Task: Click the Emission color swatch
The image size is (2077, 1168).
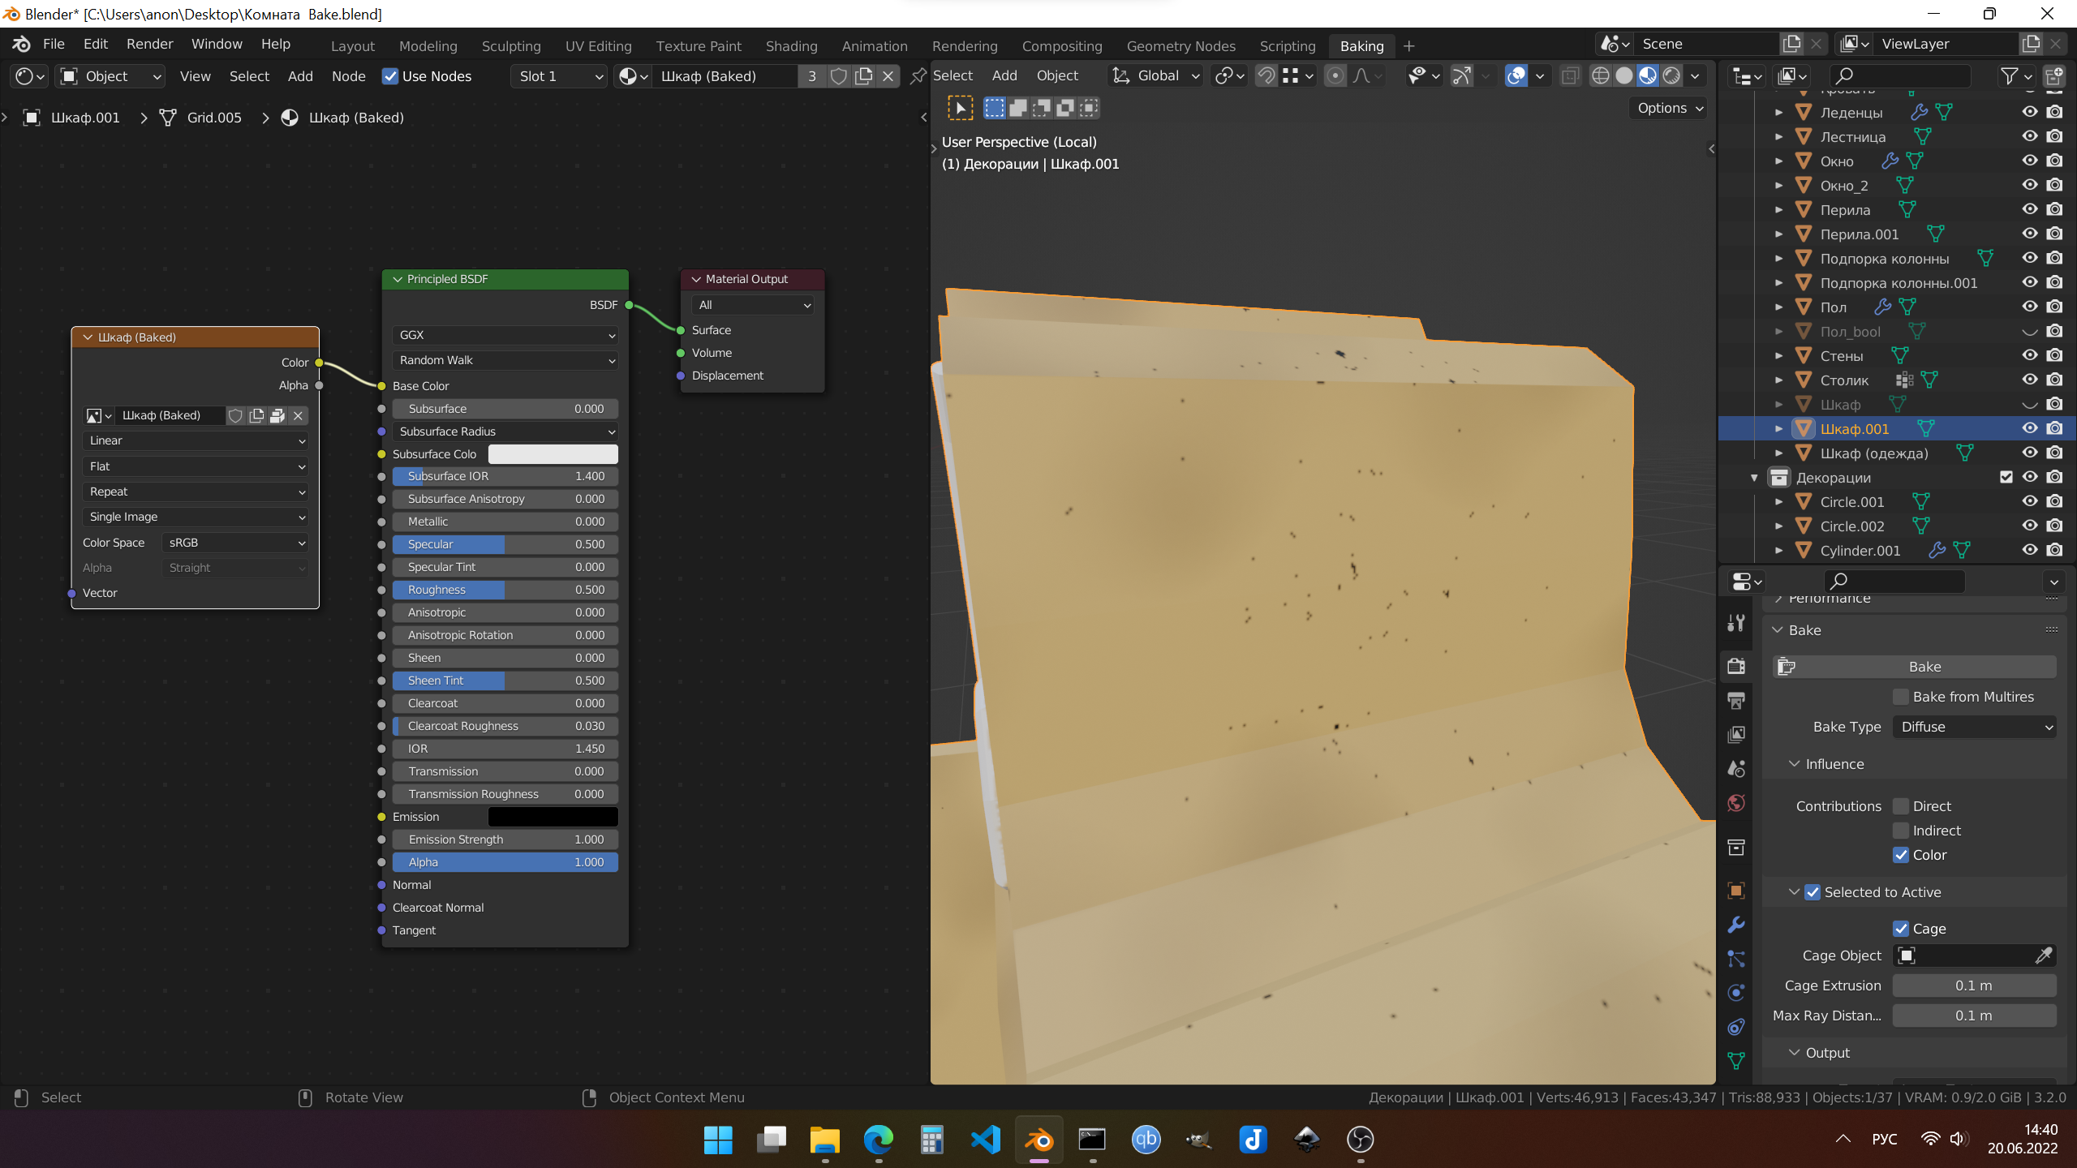Action: point(553,817)
